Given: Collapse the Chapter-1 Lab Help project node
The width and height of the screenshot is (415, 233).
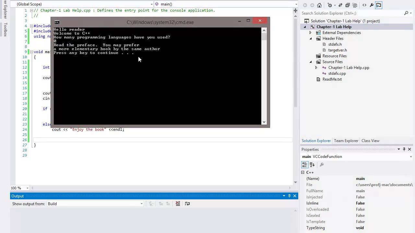Looking at the screenshot, I should coord(305,27).
